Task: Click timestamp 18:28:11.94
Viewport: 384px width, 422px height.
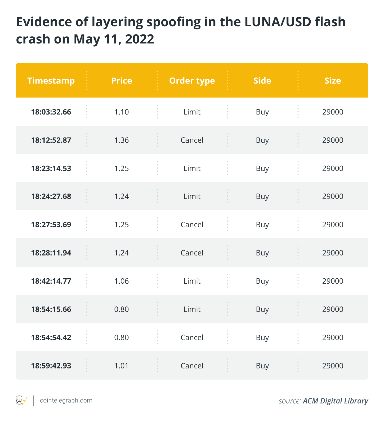Action: pyautogui.click(x=51, y=253)
